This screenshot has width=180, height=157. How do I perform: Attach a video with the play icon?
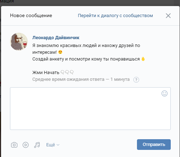click(26, 145)
